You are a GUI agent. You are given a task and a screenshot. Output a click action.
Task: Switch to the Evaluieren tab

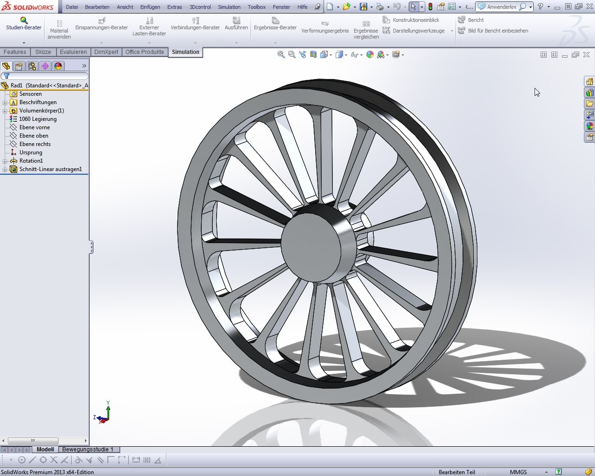(x=73, y=52)
